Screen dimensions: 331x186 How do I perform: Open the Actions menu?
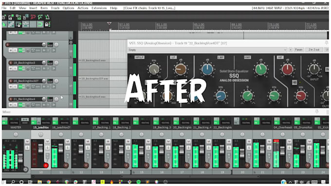83,8
